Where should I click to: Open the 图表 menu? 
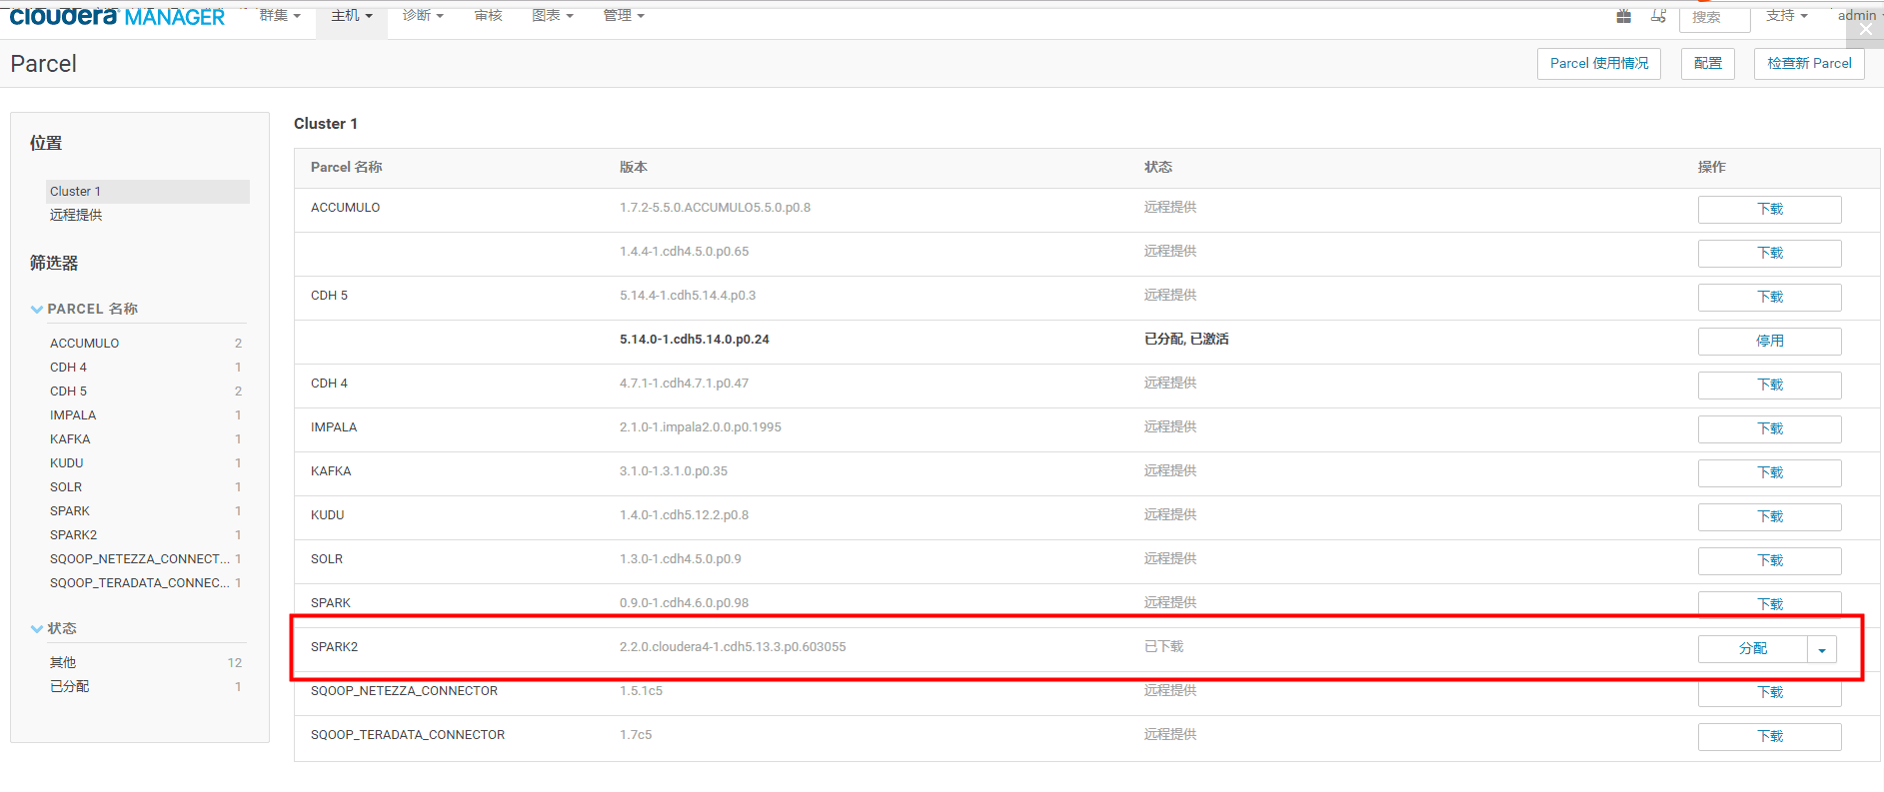coord(553,15)
